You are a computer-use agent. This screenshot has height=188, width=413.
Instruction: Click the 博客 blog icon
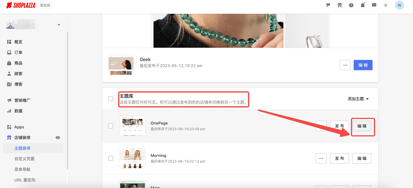tap(9, 84)
